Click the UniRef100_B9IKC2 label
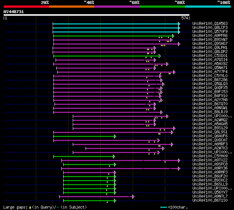 click(210, 180)
